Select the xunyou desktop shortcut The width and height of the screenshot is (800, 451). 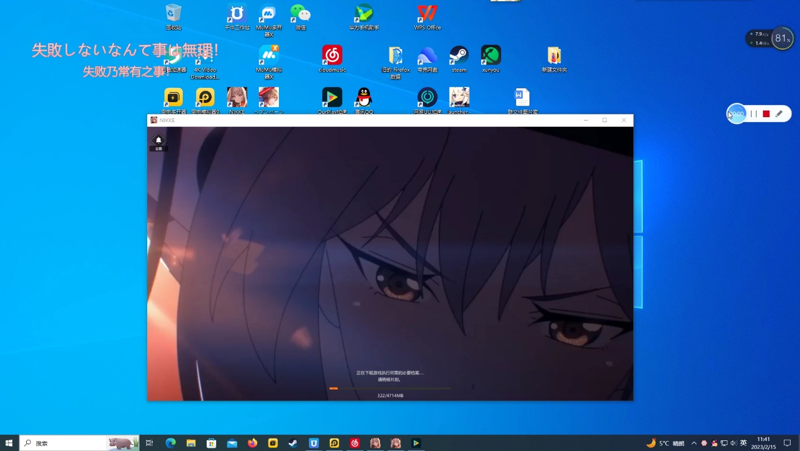tap(491, 59)
